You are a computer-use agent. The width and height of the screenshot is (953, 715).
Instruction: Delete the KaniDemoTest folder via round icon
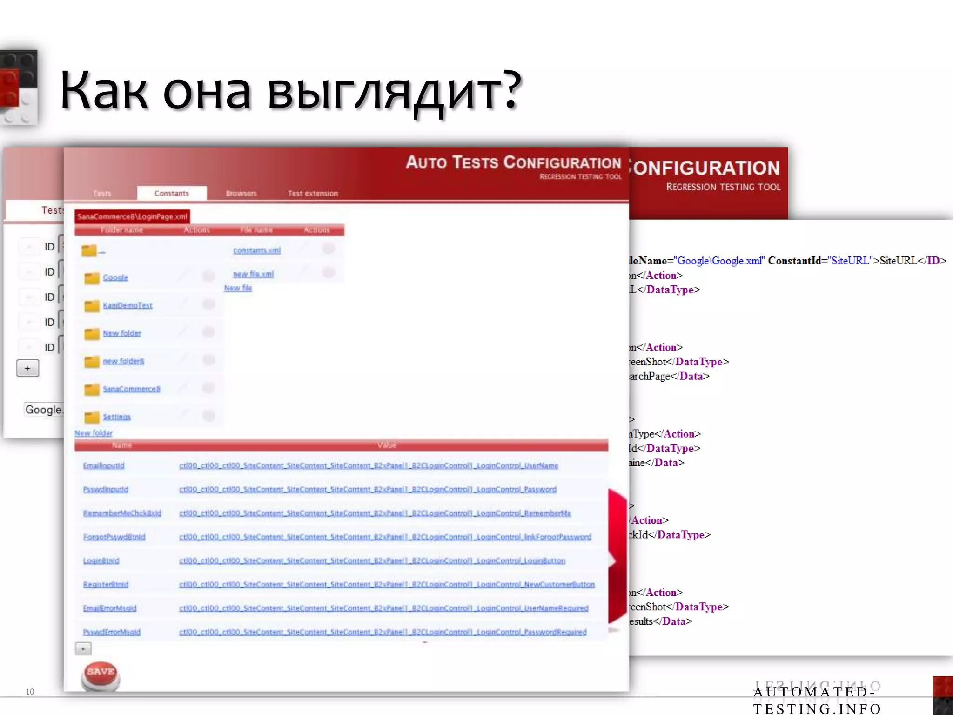point(208,304)
